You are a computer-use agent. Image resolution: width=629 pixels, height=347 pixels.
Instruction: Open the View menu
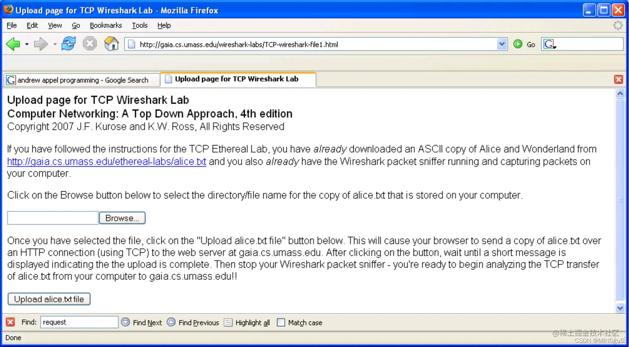pyautogui.click(x=55, y=25)
